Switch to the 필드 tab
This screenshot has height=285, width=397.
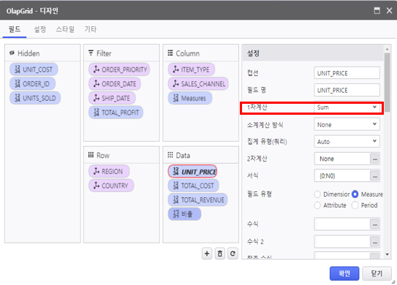pos(15,29)
